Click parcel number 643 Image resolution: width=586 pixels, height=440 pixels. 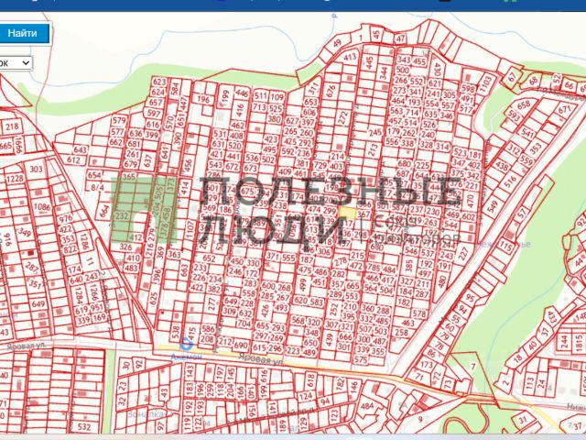coord(80,150)
